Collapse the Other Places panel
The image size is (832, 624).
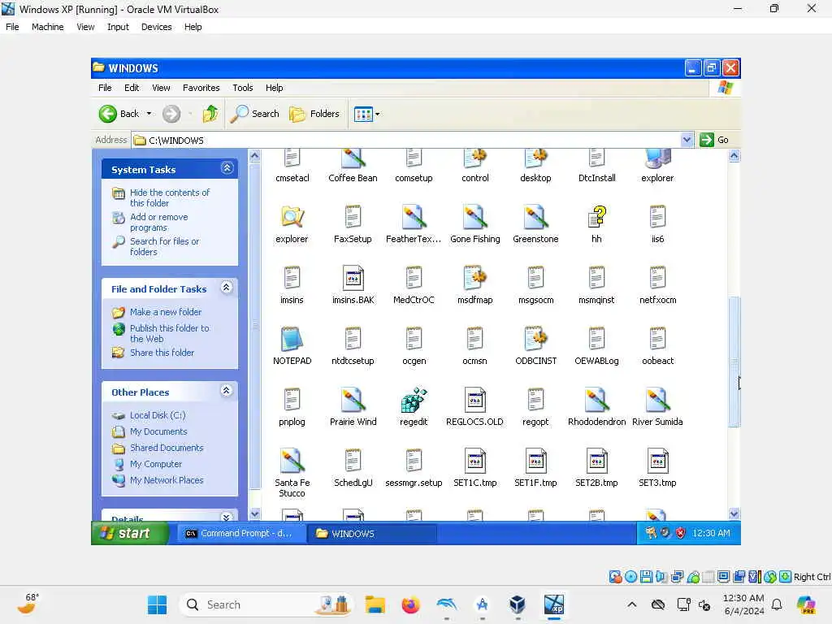click(227, 391)
